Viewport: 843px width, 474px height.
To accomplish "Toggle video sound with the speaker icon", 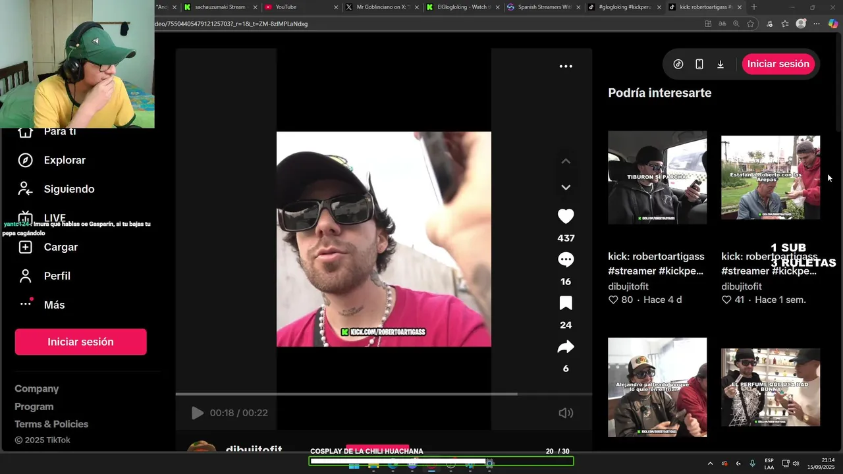I will (566, 413).
